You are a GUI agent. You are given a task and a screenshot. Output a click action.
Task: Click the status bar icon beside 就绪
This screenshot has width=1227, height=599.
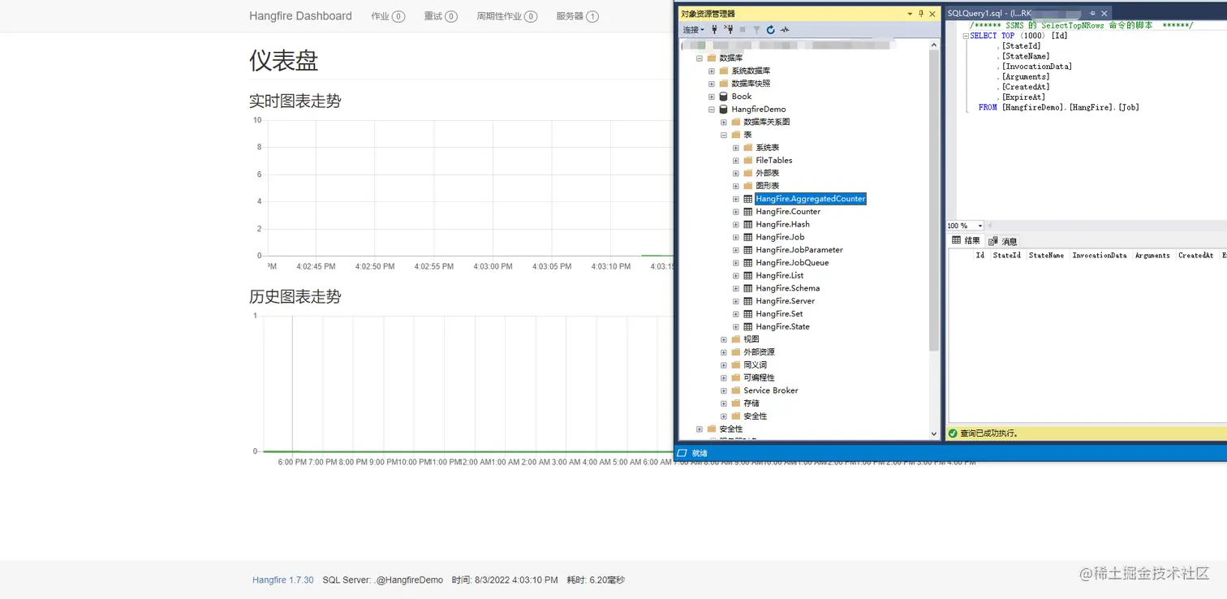[x=682, y=453]
